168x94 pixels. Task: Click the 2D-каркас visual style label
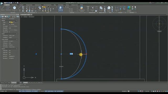click(31, 17)
